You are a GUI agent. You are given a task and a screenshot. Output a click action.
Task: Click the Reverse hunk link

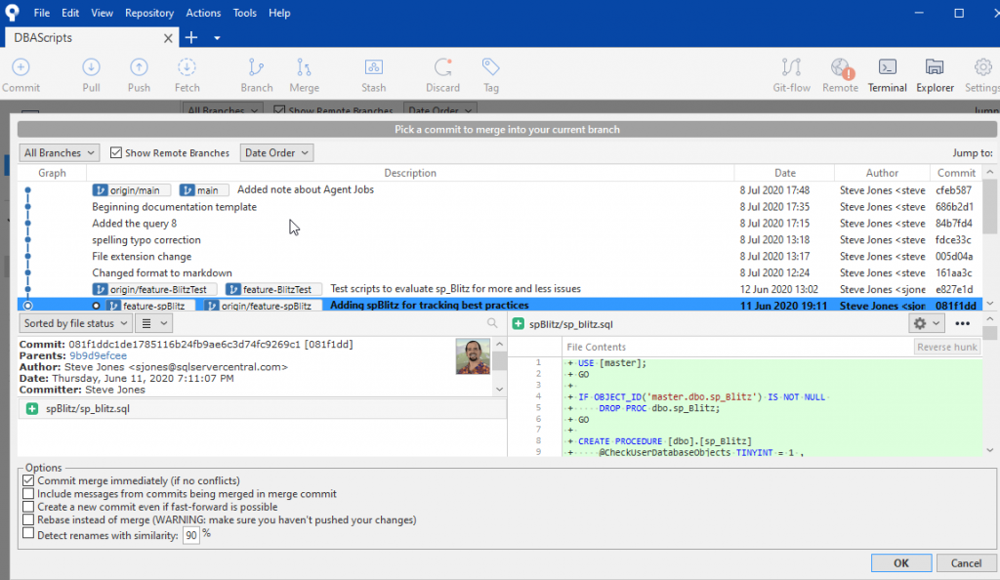tap(946, 346)
